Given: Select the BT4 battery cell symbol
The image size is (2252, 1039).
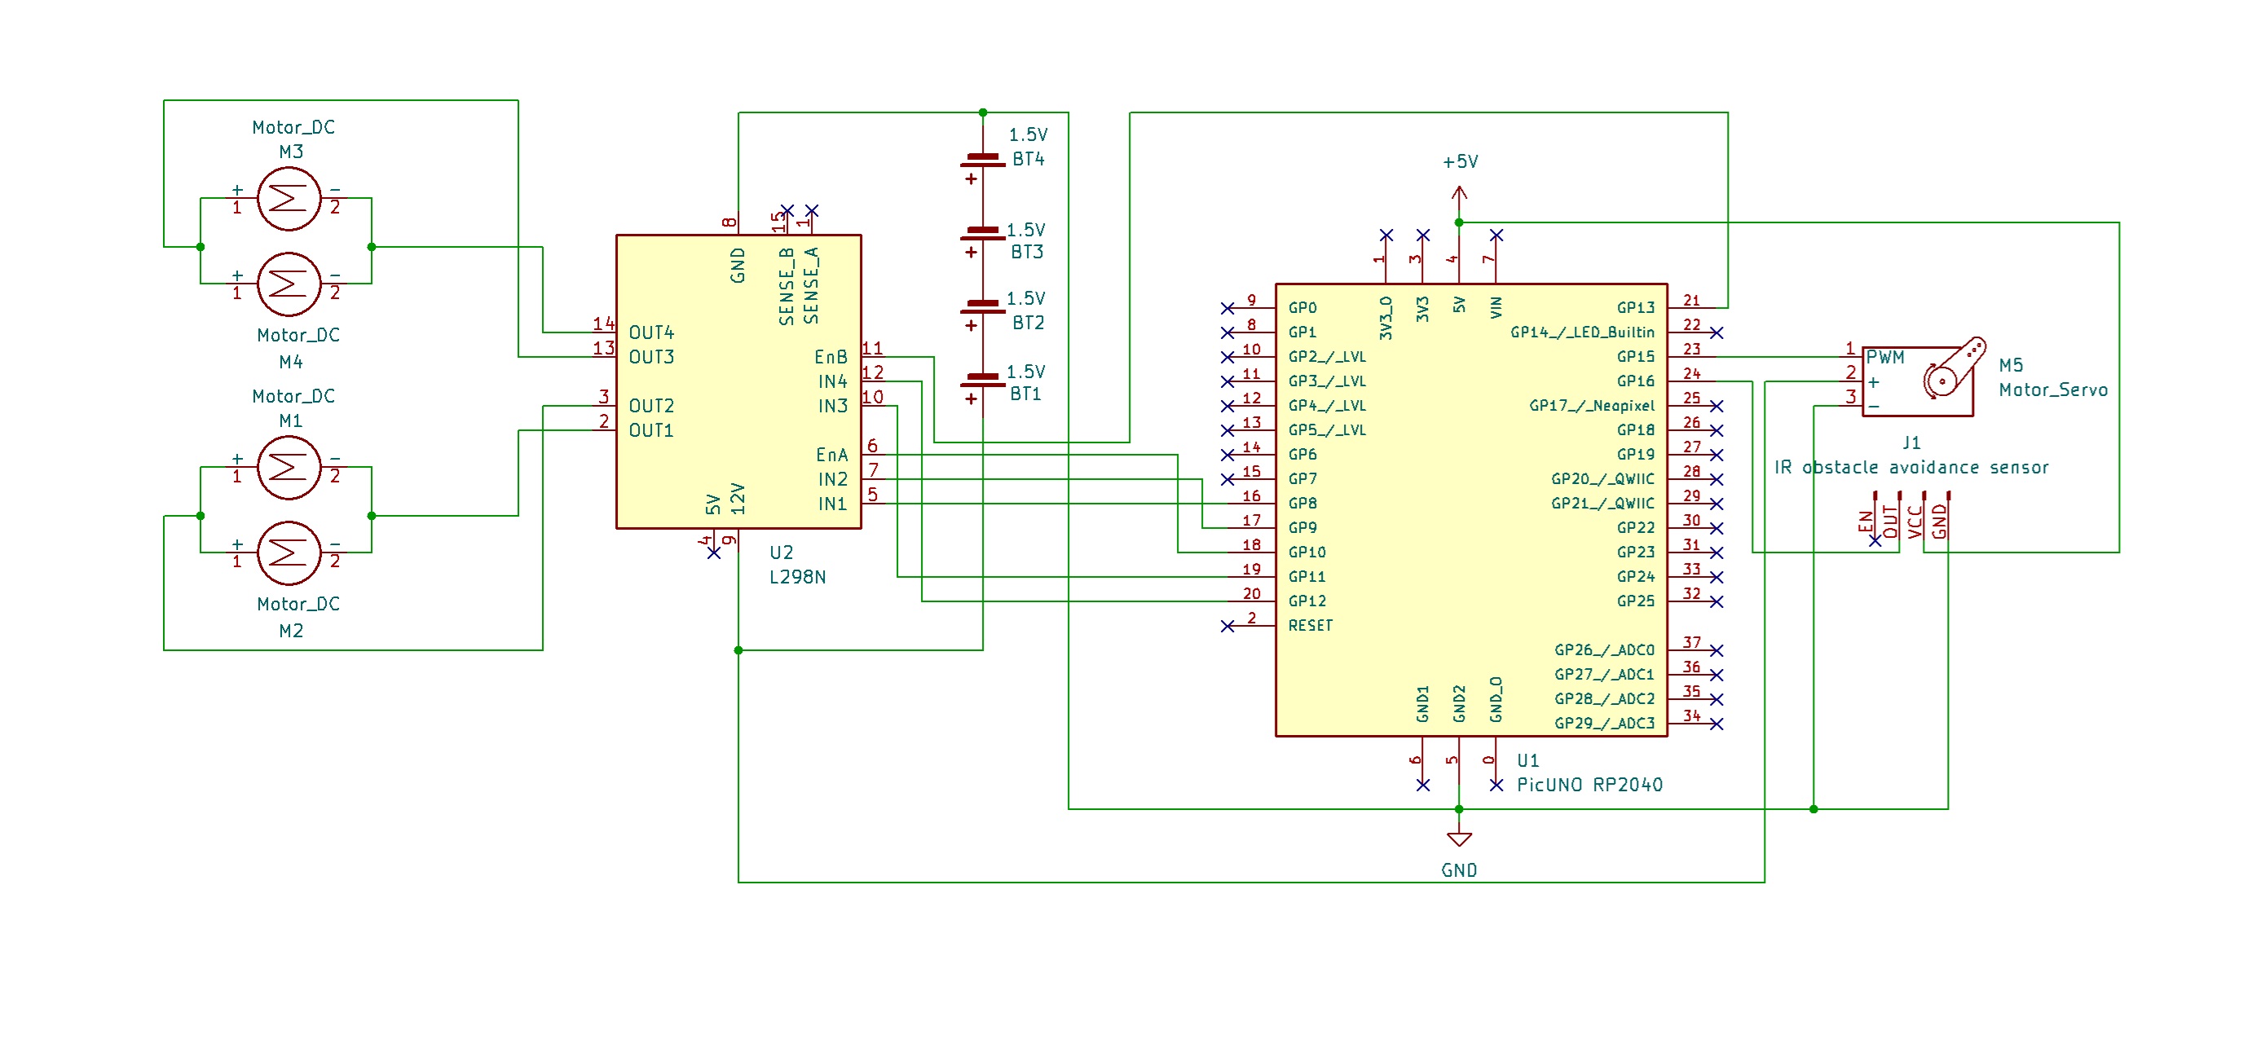Looking at the screenshot, I should click(983, 160).
